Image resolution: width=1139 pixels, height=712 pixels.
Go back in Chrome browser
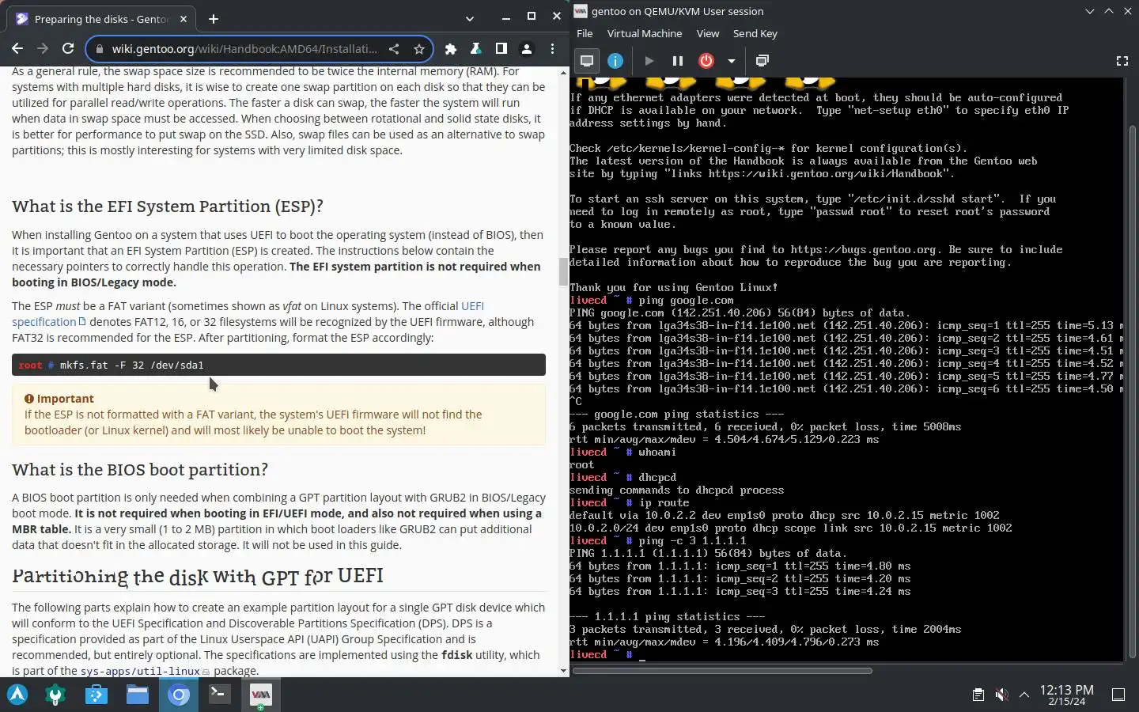(x=17, y=49)
